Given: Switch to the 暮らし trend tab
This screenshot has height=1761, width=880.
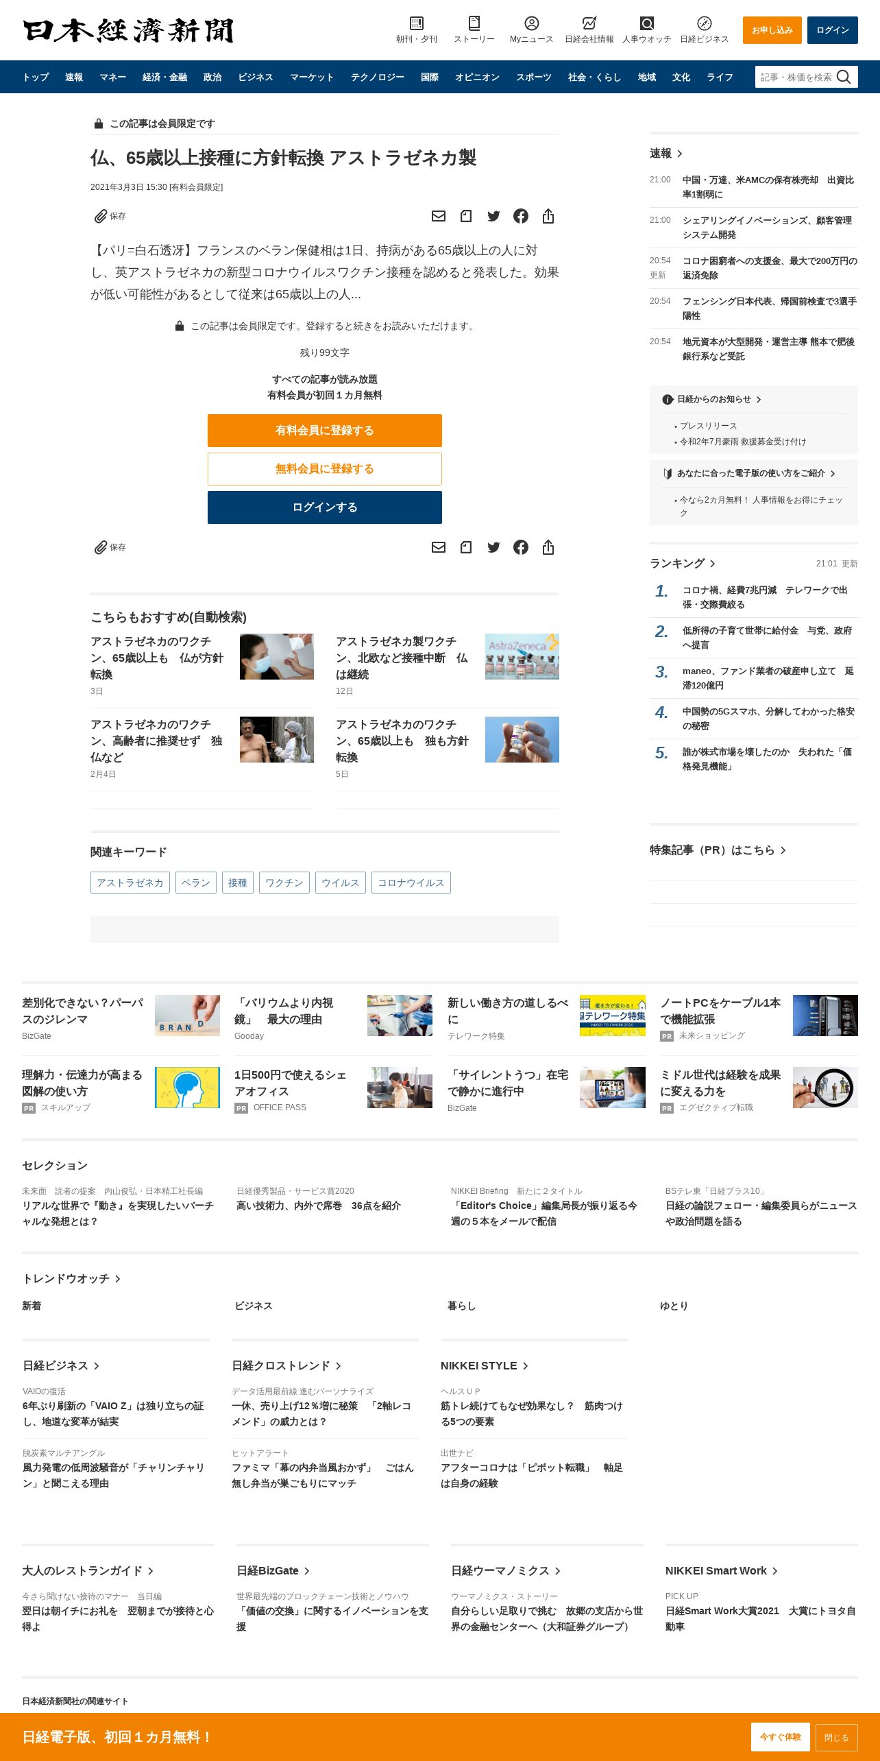Looking at the screenshot, I should point(461,1306).
